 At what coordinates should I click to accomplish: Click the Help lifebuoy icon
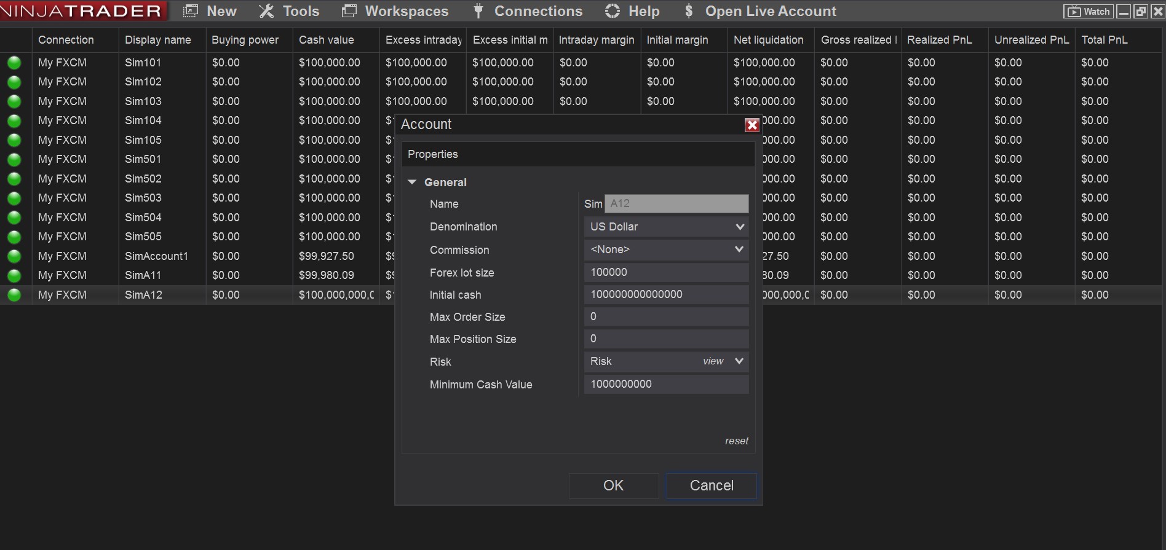pyautogui.click(x=613, y=11)
